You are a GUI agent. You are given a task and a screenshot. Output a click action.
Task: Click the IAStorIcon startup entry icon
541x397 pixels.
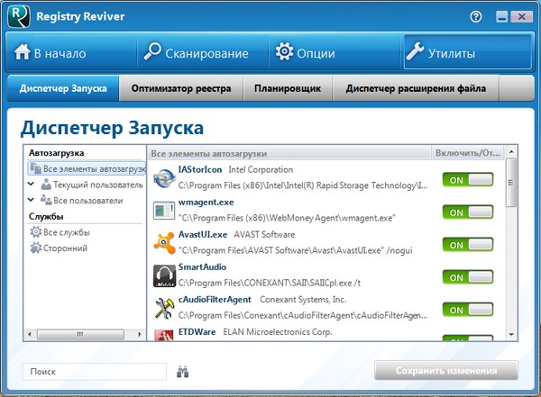click(x=164, y=178)
